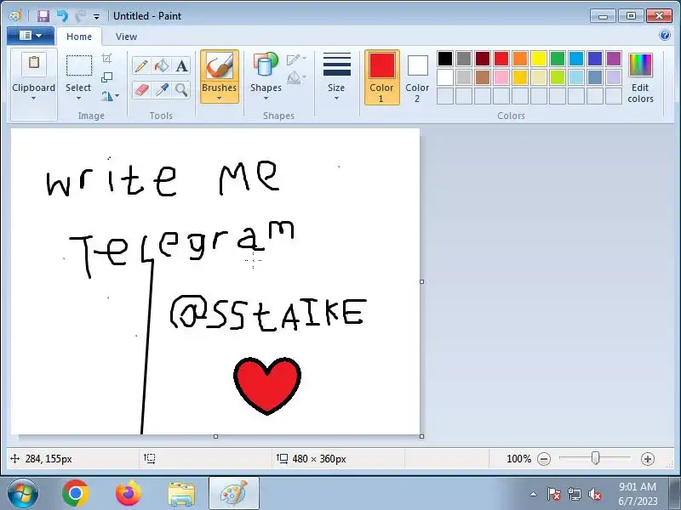Screen dimensions: 681x510
Task: Open the Paint file menu button
Action: [x=31, y=36]
